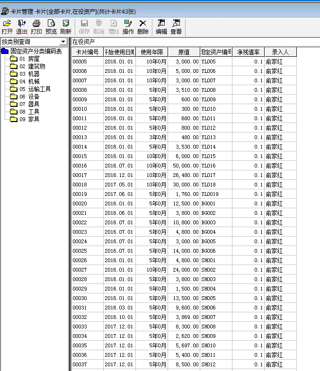Select card number 00005 cell
Viewport: 320px width, 371px height.
pyautogui.click(x=87, y=62)
